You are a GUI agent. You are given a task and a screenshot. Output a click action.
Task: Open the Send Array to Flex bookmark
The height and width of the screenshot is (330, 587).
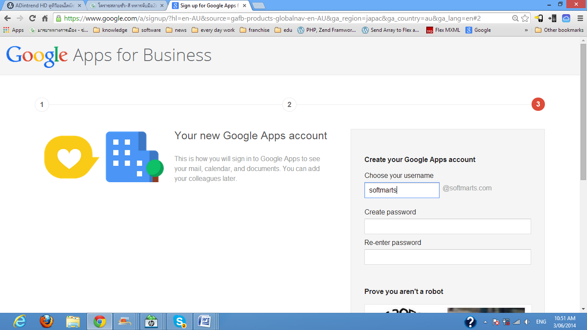pos(390,30)
